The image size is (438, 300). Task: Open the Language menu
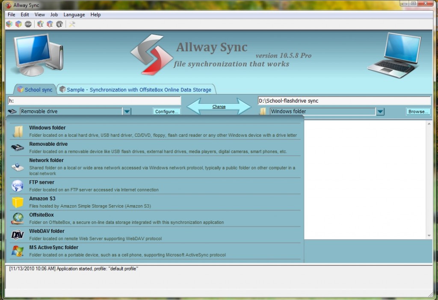pyautogui.click(x=74, y=15)
